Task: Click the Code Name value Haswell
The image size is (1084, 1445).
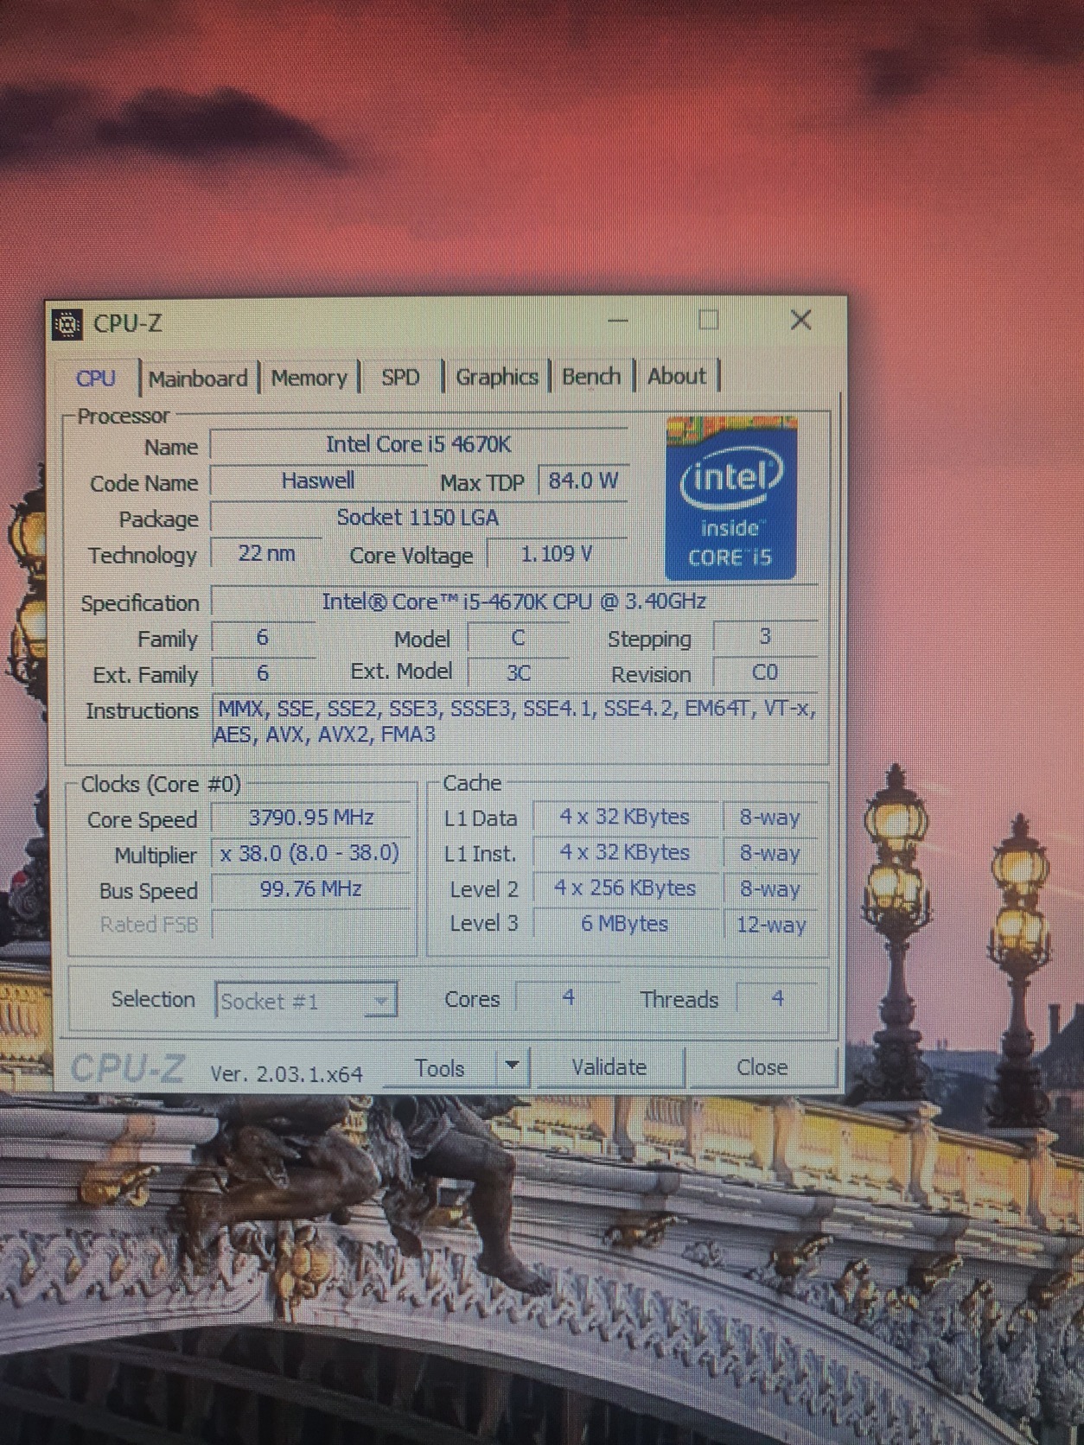Action: click(318, 481)
